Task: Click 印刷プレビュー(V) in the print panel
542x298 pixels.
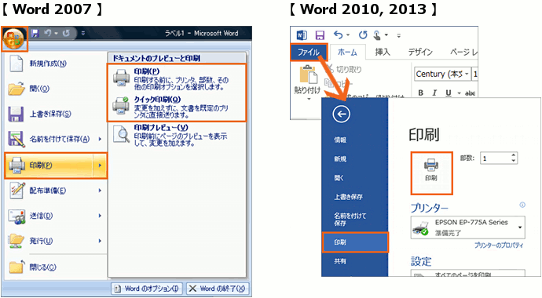Action: click(177, 135)
